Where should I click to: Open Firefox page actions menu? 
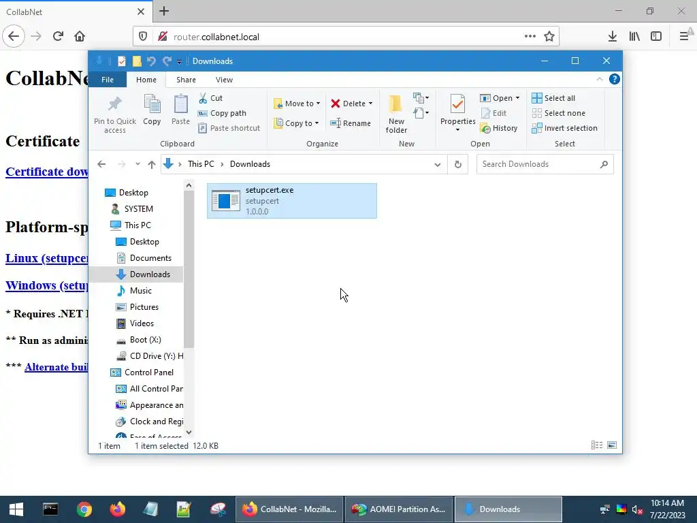coord(530,37)
